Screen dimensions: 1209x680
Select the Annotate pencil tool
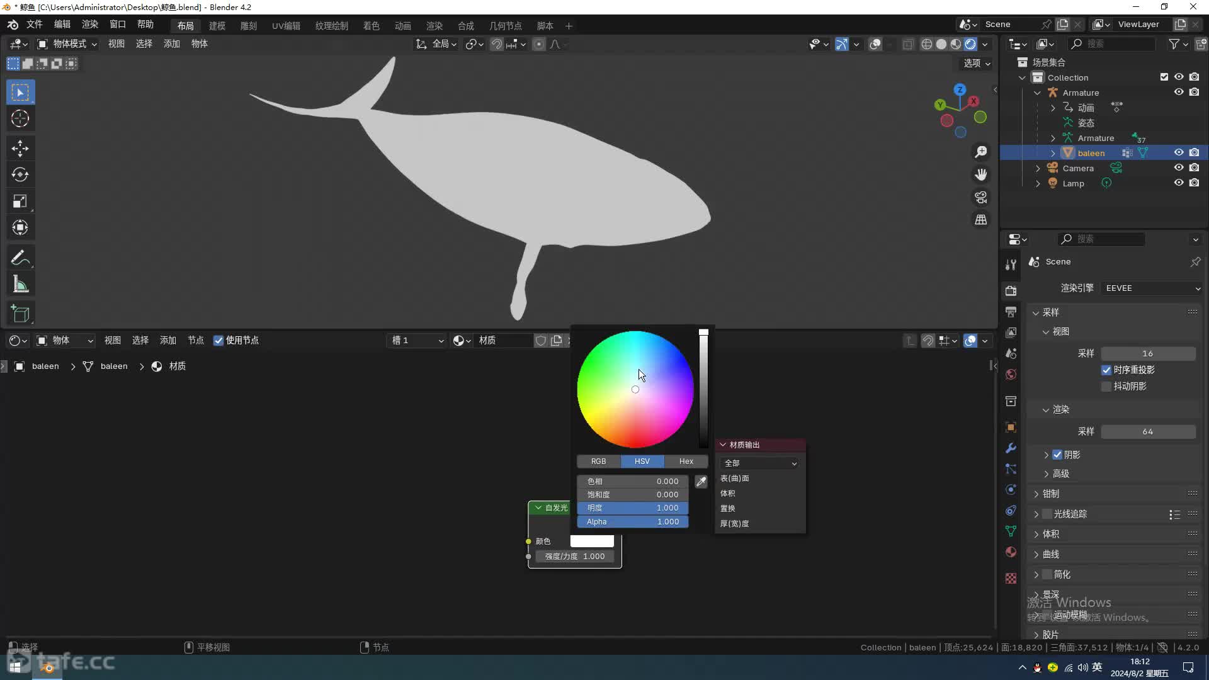pos(20,258)
